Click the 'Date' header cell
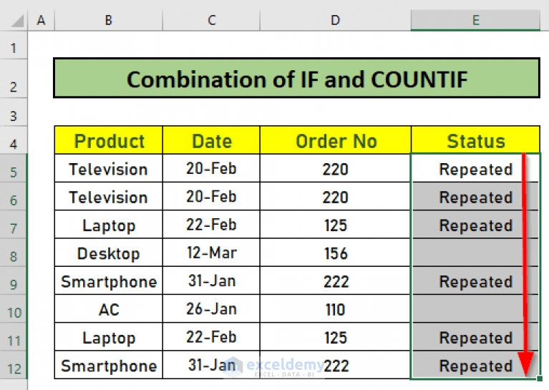The image size is (549, 390). 211,140
